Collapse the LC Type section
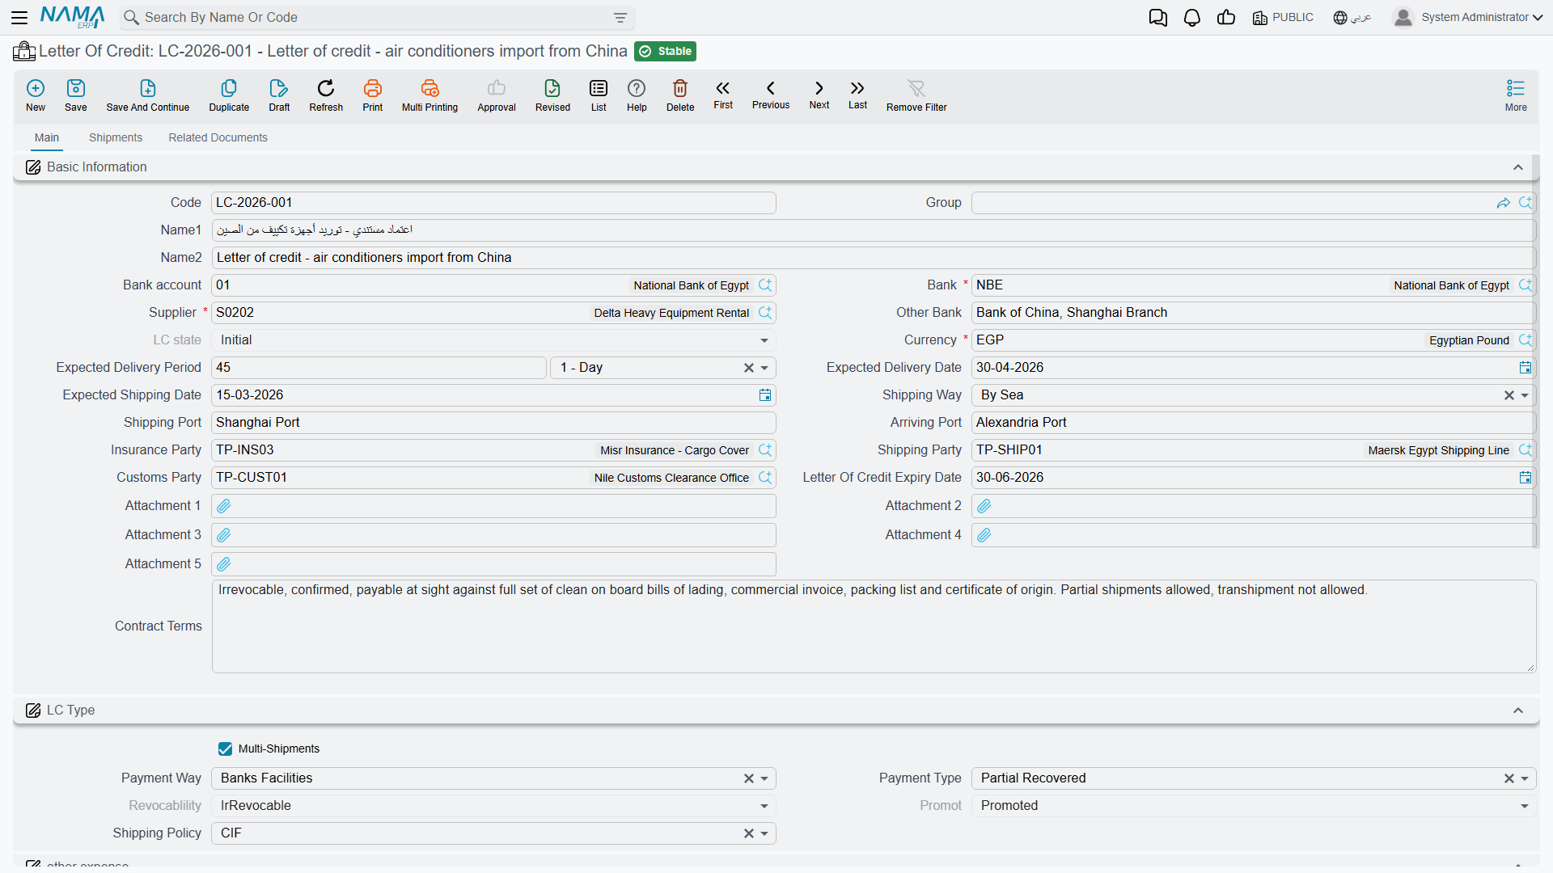 click(1518, 711)
